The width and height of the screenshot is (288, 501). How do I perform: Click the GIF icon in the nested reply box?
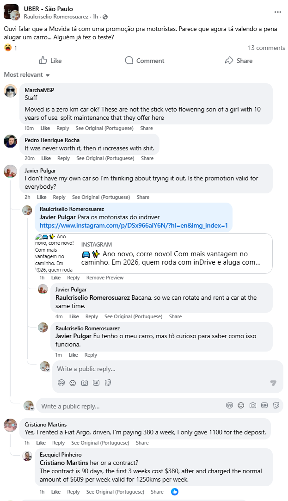tap(96, 383)
